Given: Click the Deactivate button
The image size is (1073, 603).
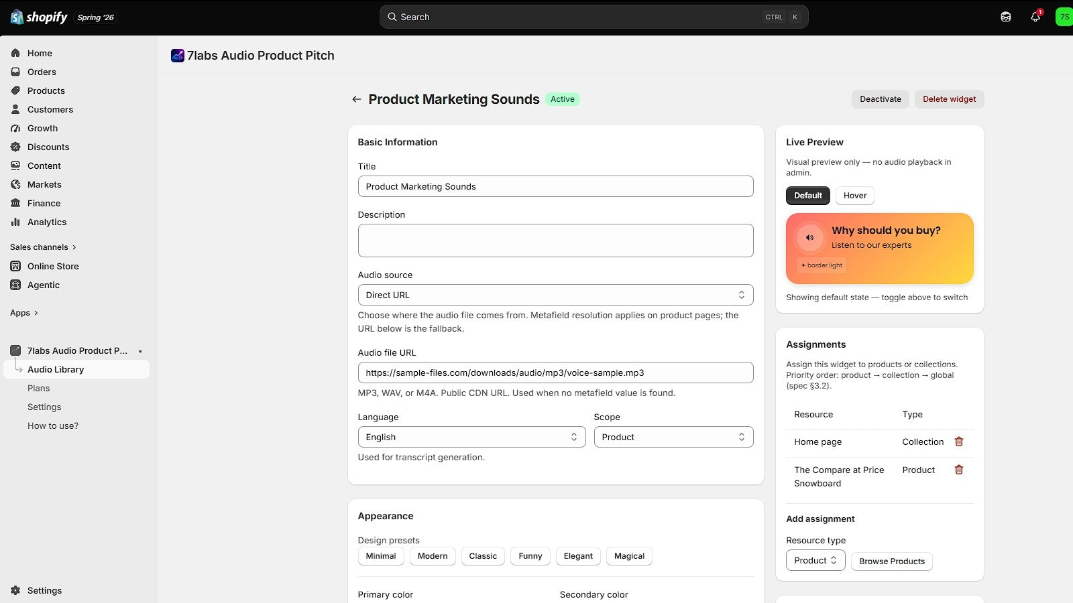Looking at the screenshot, I should pyautogui.click(x=881, y=99).
